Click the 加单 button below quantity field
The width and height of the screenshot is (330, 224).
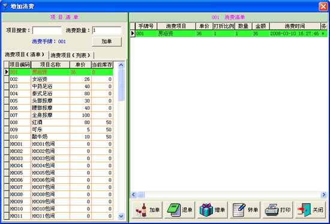[107, 41]
